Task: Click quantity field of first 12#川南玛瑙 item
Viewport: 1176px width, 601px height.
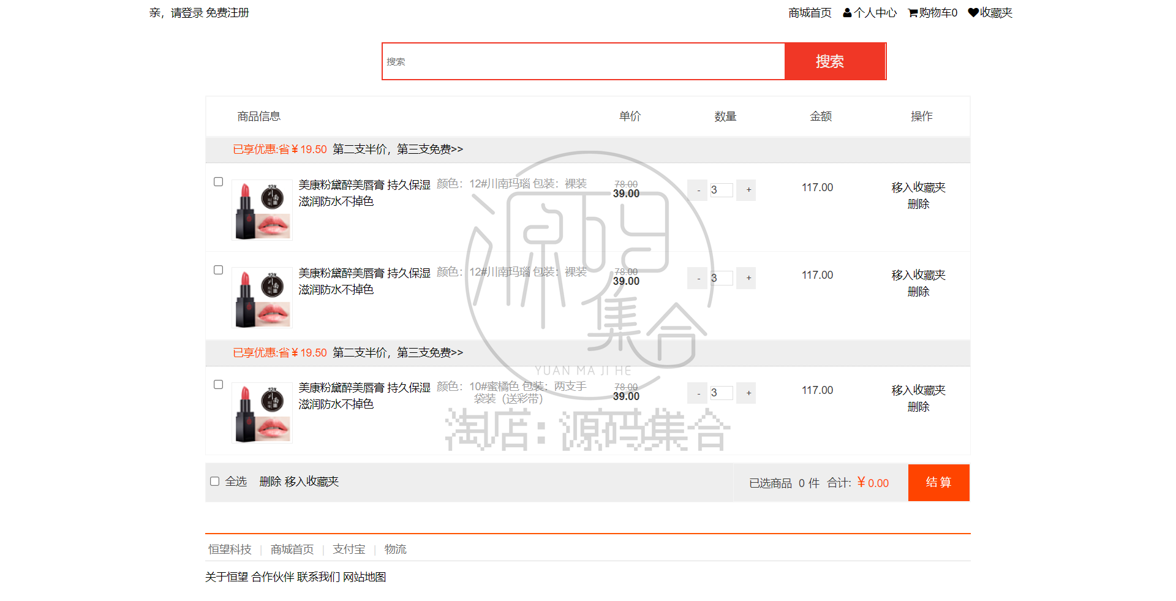Action: coord(721,190)
